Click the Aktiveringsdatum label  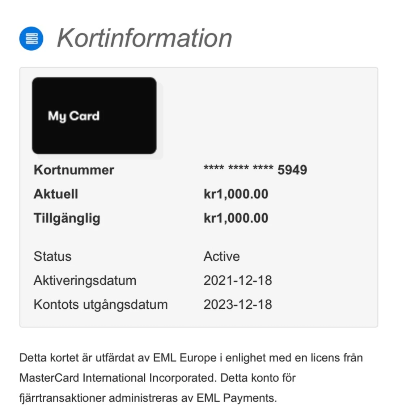pos(85,280)
